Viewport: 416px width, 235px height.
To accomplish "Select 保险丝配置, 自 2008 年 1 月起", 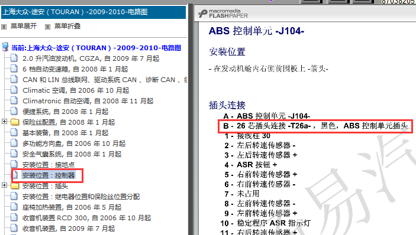I will pos(69,122).
